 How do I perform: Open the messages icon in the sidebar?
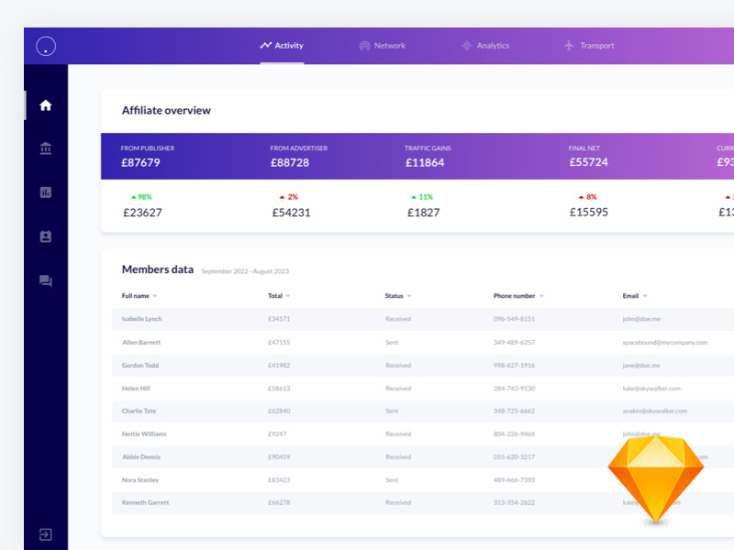(x=45, y=280)
